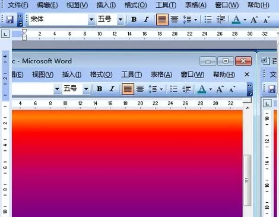This screenshot has width=279, height=217.
Task: Click bullets list icon in back window
Action: [208, 20]
